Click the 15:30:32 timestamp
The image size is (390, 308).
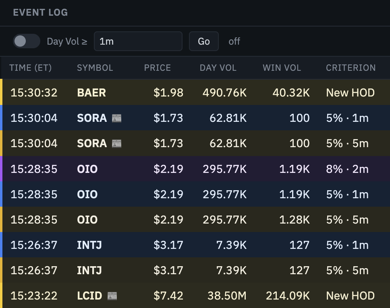(x=34, y=92)
